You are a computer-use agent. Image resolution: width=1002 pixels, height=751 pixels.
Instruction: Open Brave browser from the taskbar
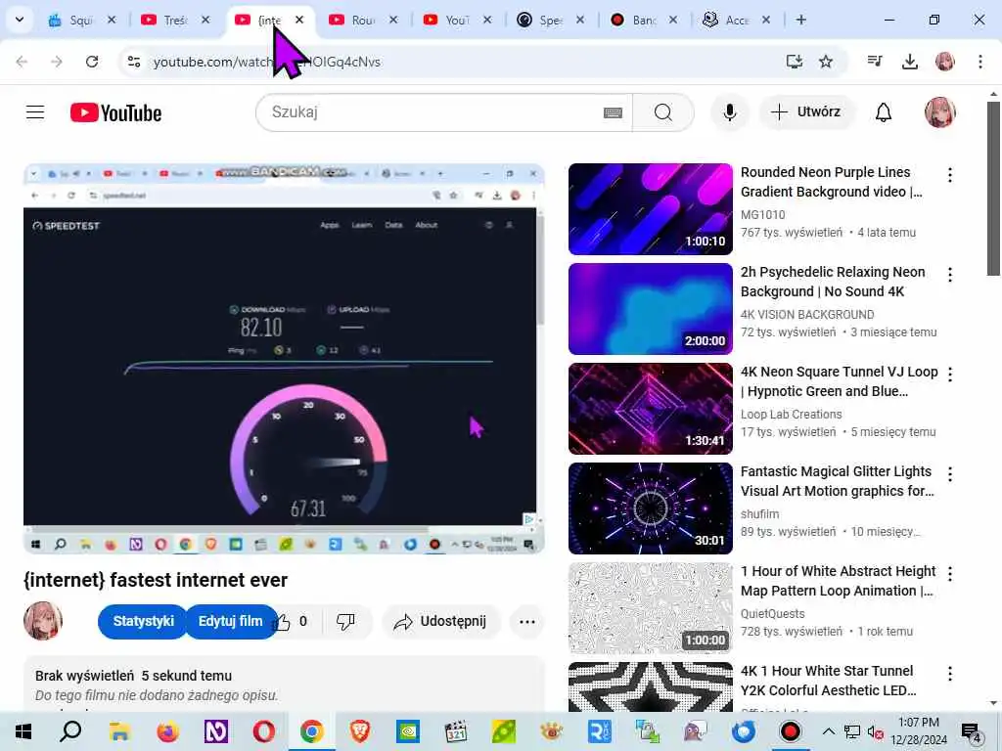[359, 731]
